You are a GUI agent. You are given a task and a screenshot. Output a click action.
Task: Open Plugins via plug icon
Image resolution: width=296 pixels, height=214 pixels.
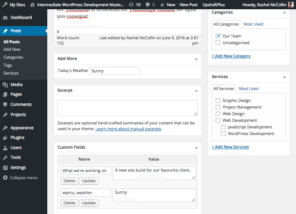click(5, 138)
